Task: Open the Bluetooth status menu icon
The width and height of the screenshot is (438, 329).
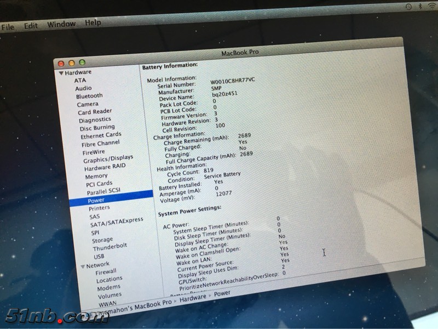Action: pyautogui.click(x=420, y=6)
